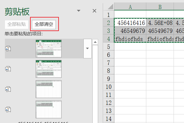The width and height of the screenshot is (184, 123).
Task: Click the 全部清空 (Clear All) button
Action: [x=44, y=25]
